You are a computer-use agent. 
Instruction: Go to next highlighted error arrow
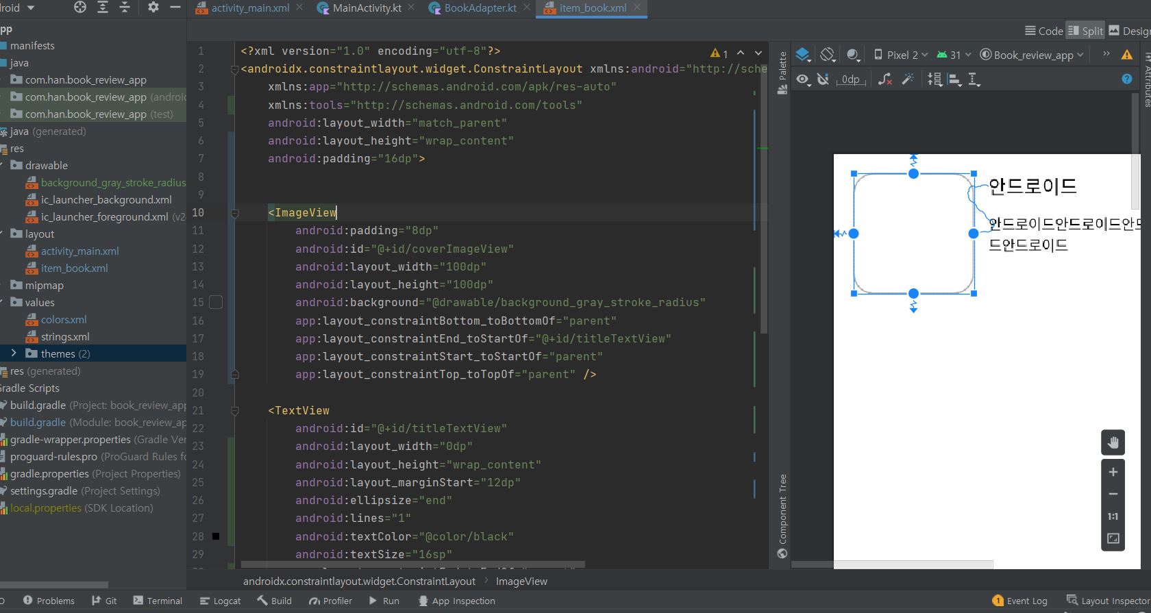tap(758, 53)
